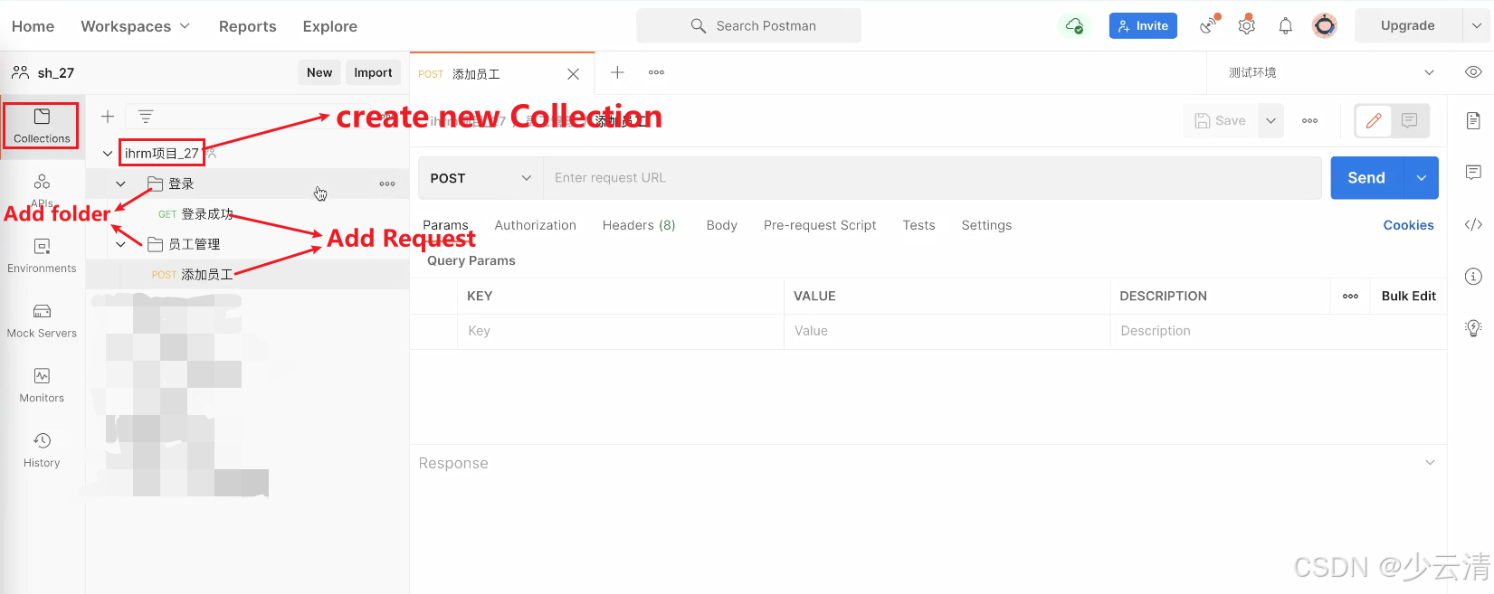Open the Environments sidebar panel

point(42,256)
